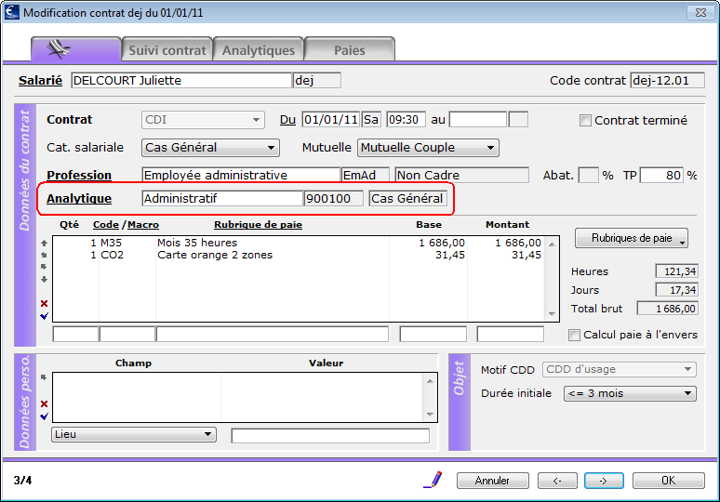Click the Non Cadre field

coord(462,176)
